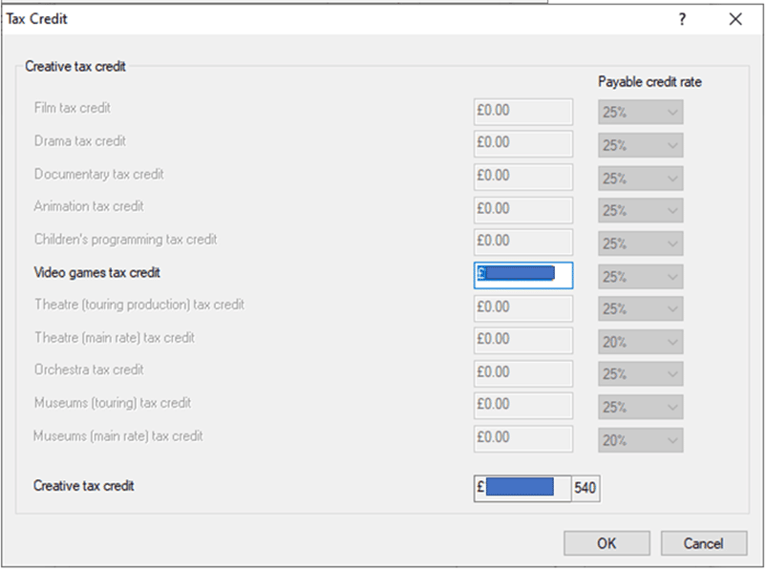767x570 pixels.
Task: Click the Museums (touring) tax credit field
Action: [523, 405]
